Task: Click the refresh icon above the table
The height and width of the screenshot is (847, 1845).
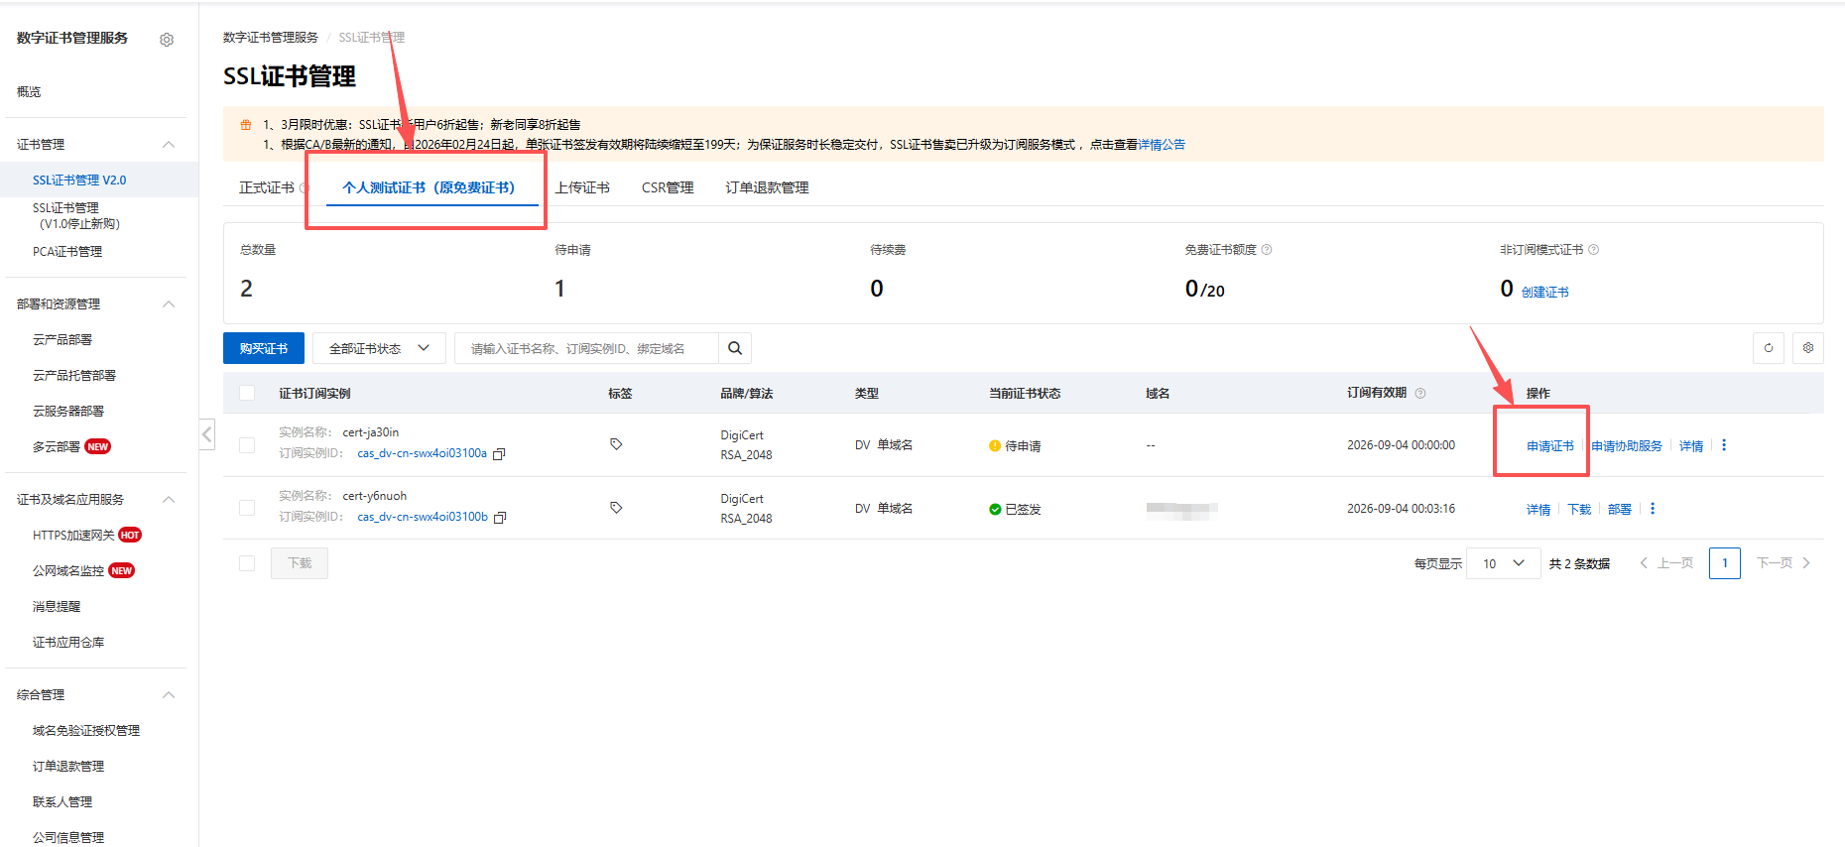Action: [1769, 348]
